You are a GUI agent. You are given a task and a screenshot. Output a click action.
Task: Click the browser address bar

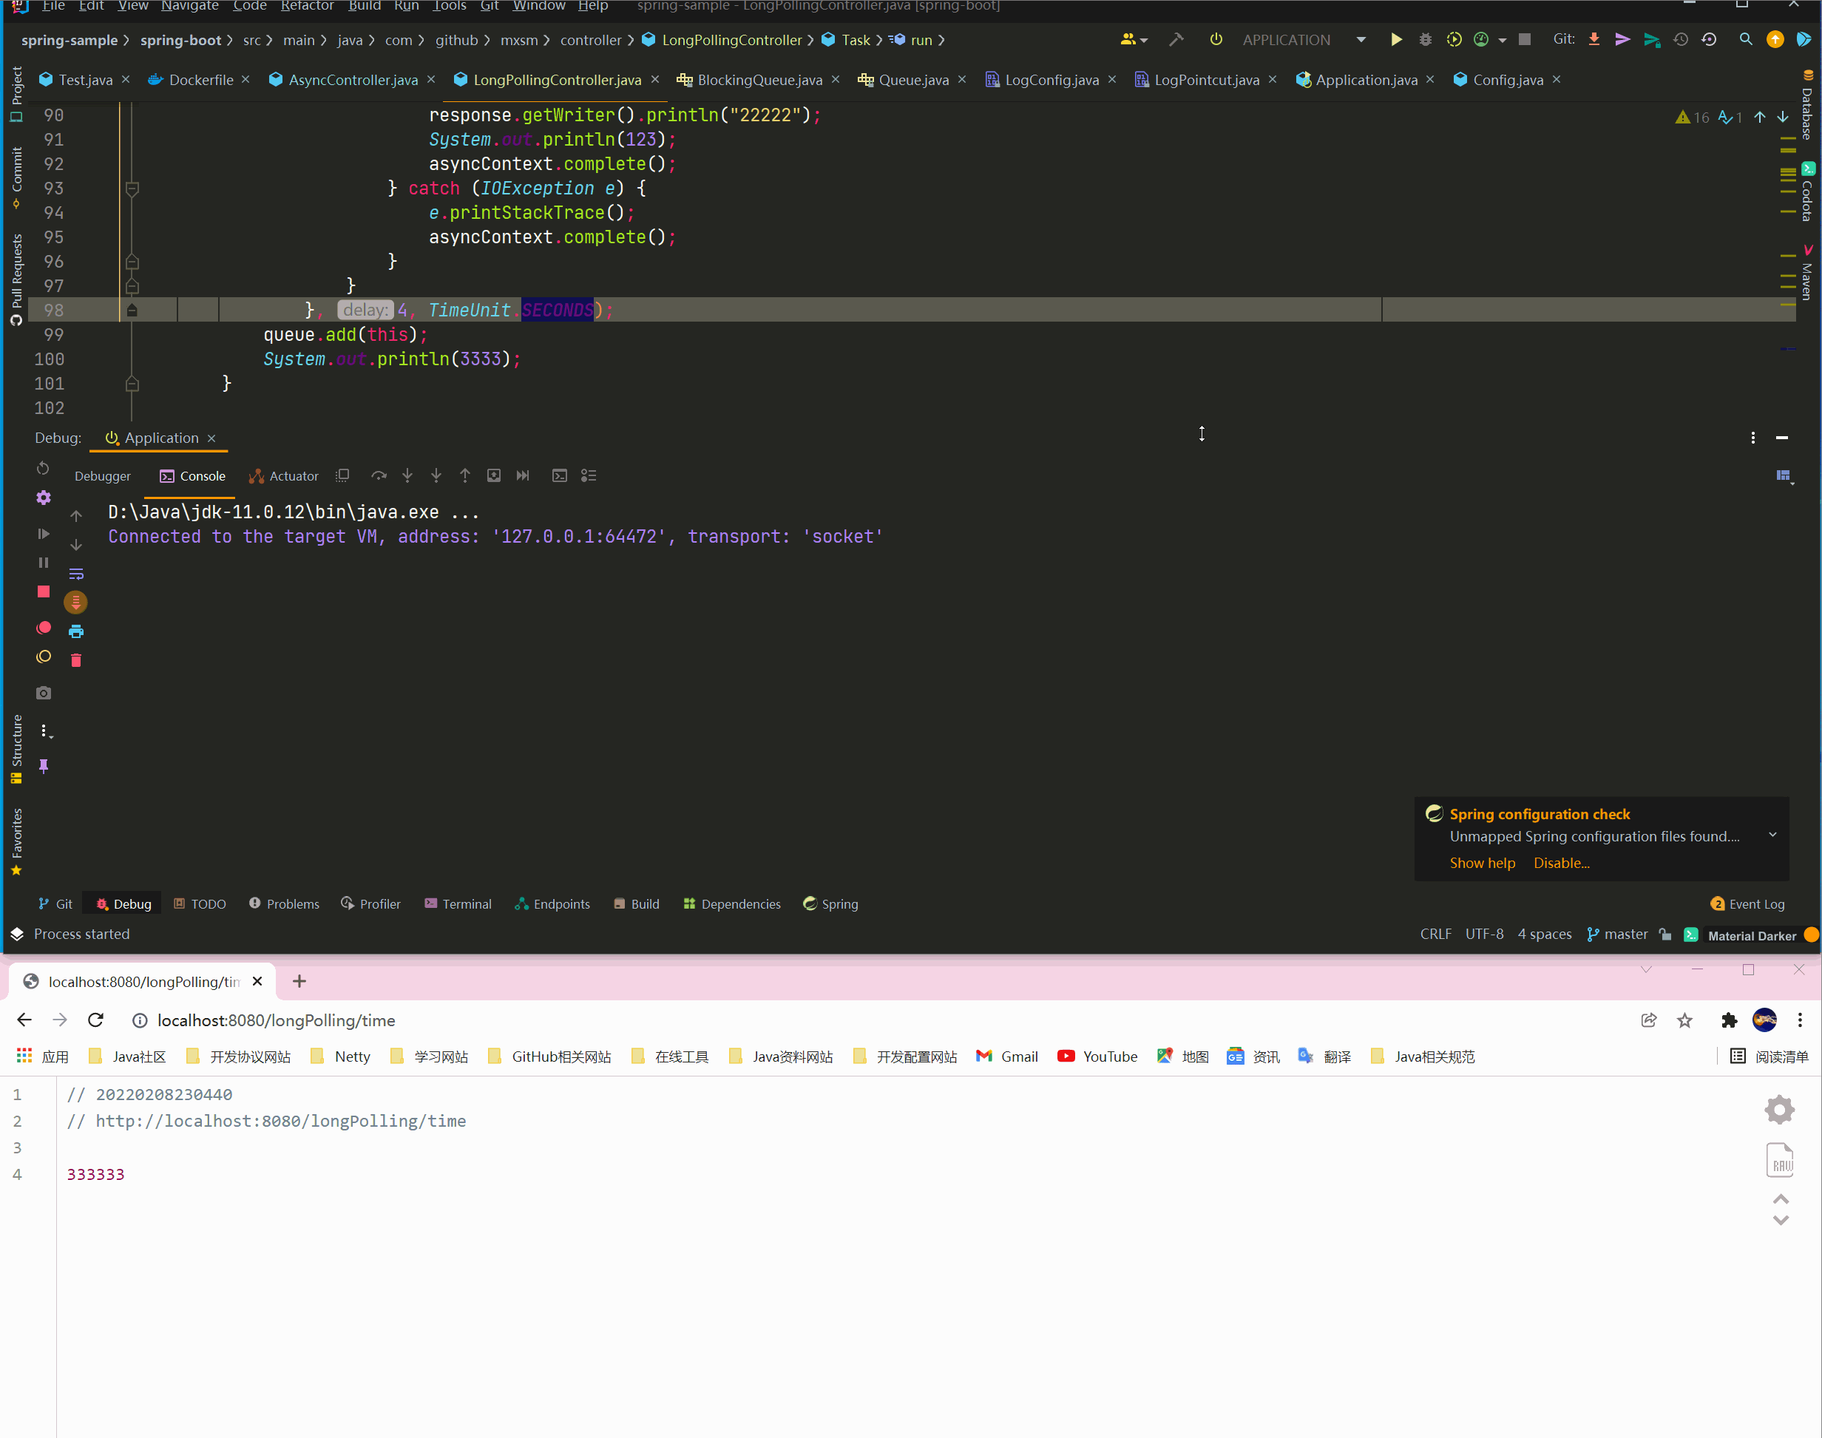point(276,1020)
